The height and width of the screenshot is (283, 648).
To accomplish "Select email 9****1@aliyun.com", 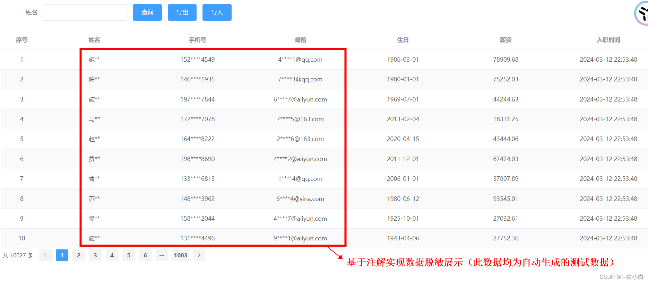I will [x=300, y=238].
